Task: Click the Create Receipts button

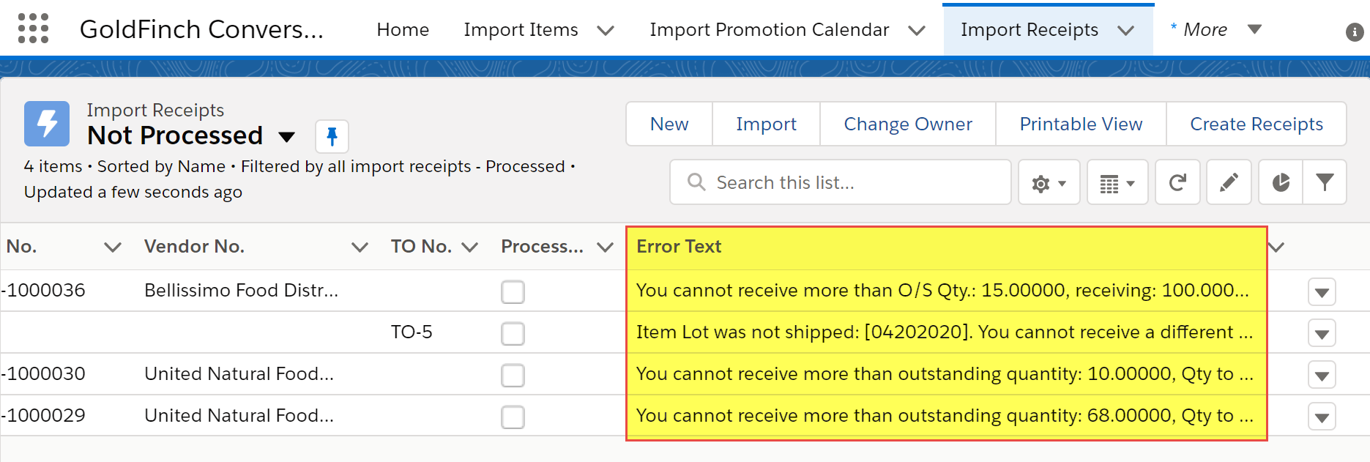Action: point(1257,124)
